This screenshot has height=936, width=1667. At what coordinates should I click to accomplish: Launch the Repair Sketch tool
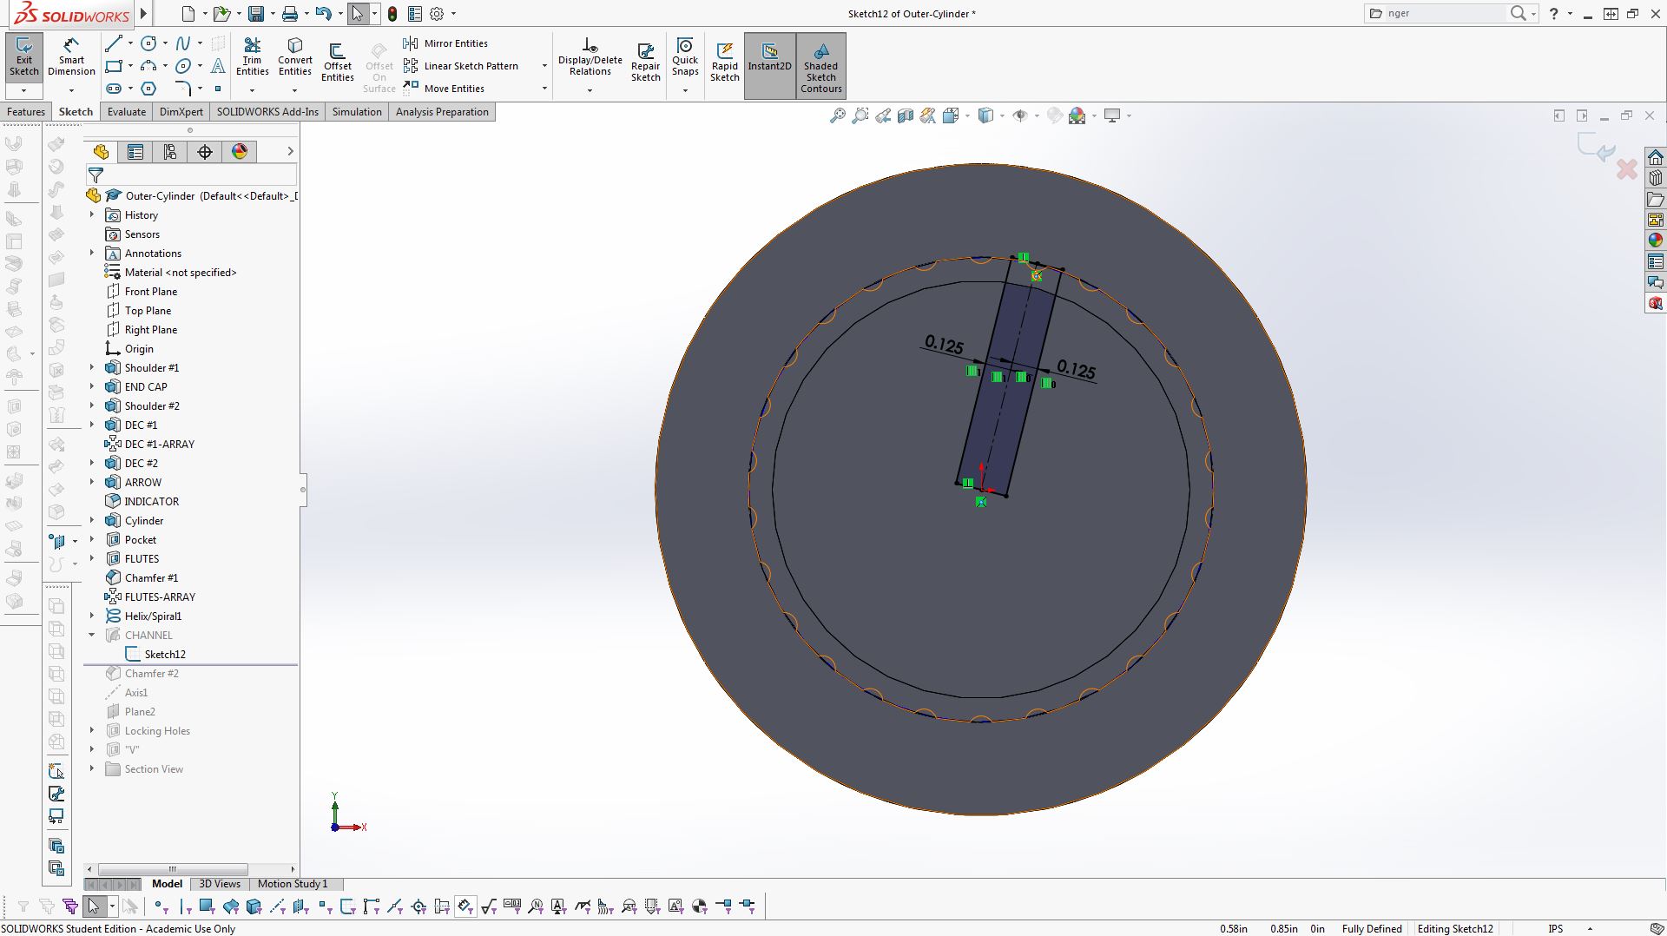[645, 63]
